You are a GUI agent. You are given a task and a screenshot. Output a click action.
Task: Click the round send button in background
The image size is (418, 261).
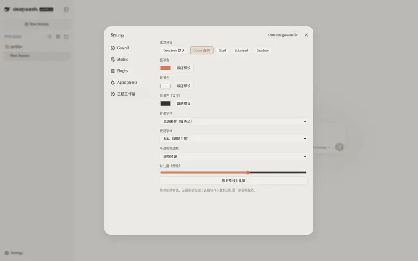click(x=339, y=147)
